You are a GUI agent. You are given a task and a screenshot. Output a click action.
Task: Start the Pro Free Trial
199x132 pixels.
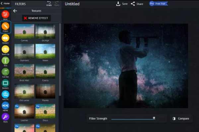click(x=159, y=4)
